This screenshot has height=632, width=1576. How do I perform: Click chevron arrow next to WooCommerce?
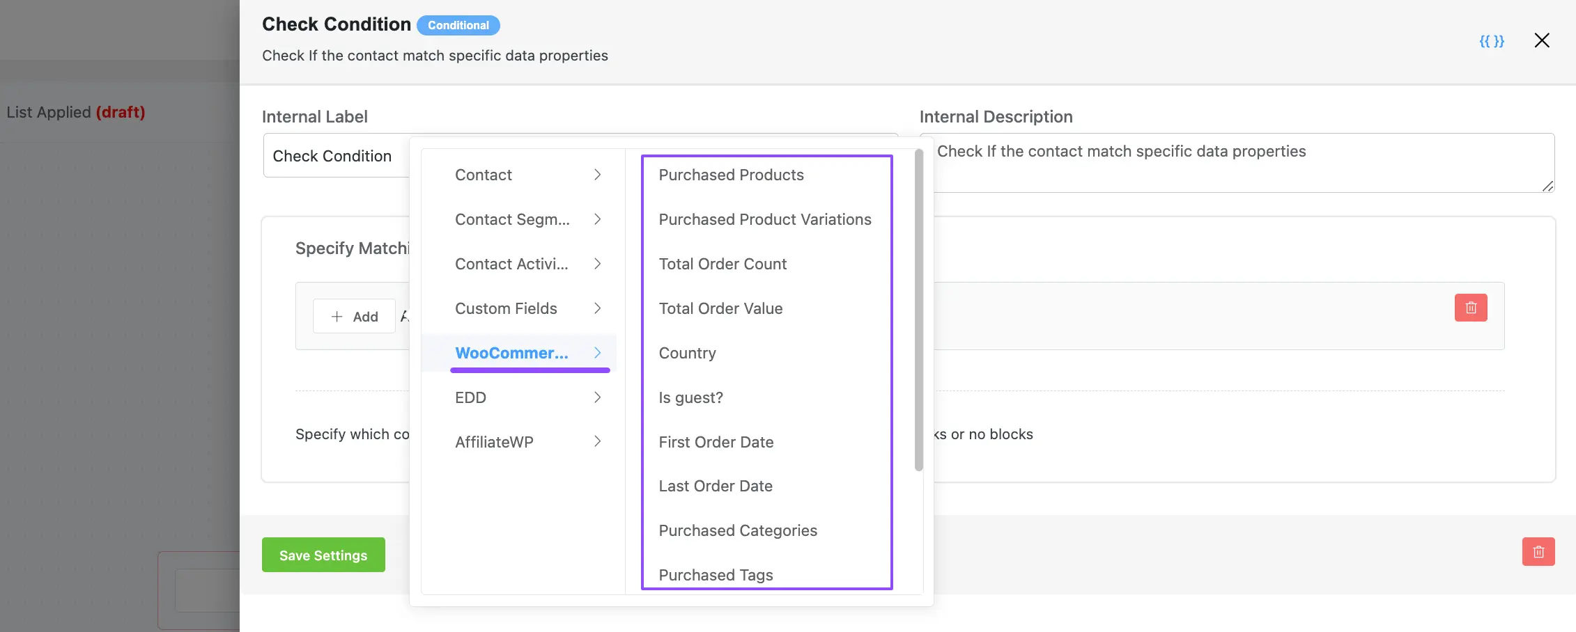597,353
